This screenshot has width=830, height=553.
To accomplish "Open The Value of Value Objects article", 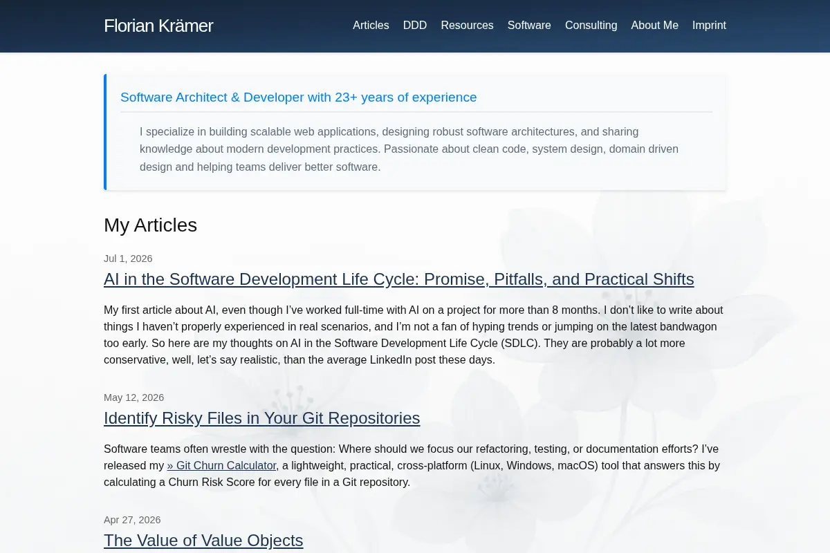I will (x=203, y=541).
